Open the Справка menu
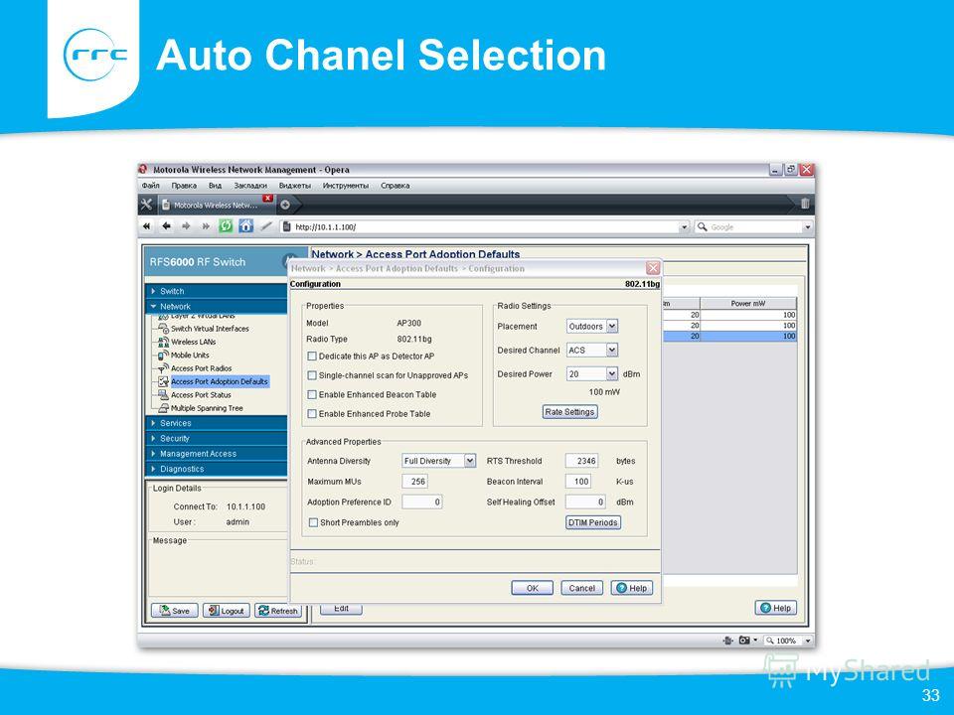This screenshot has height=715, width=954. click(395, 186)
